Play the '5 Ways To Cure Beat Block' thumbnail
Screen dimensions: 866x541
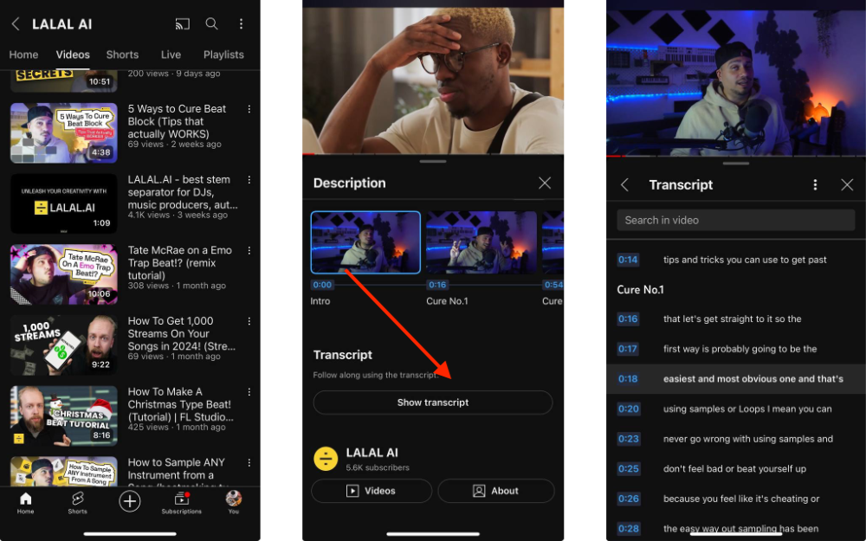coord(64,133)
